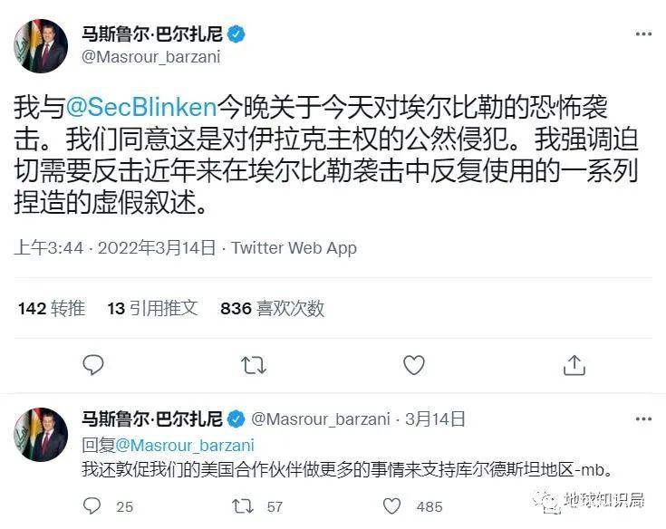666x529 pixels.
Task: Open more options menu on main tweet
Action: (643, 34)
